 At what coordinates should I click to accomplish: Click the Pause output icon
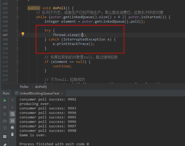coord(5,114)
